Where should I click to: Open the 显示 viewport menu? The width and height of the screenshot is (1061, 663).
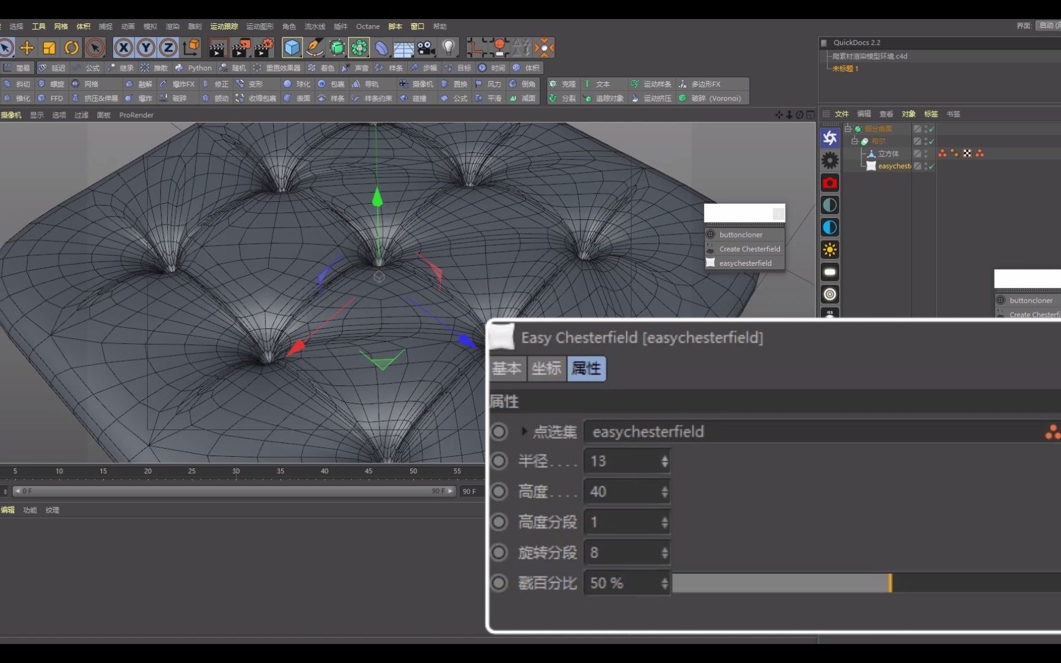pos(37,115)
